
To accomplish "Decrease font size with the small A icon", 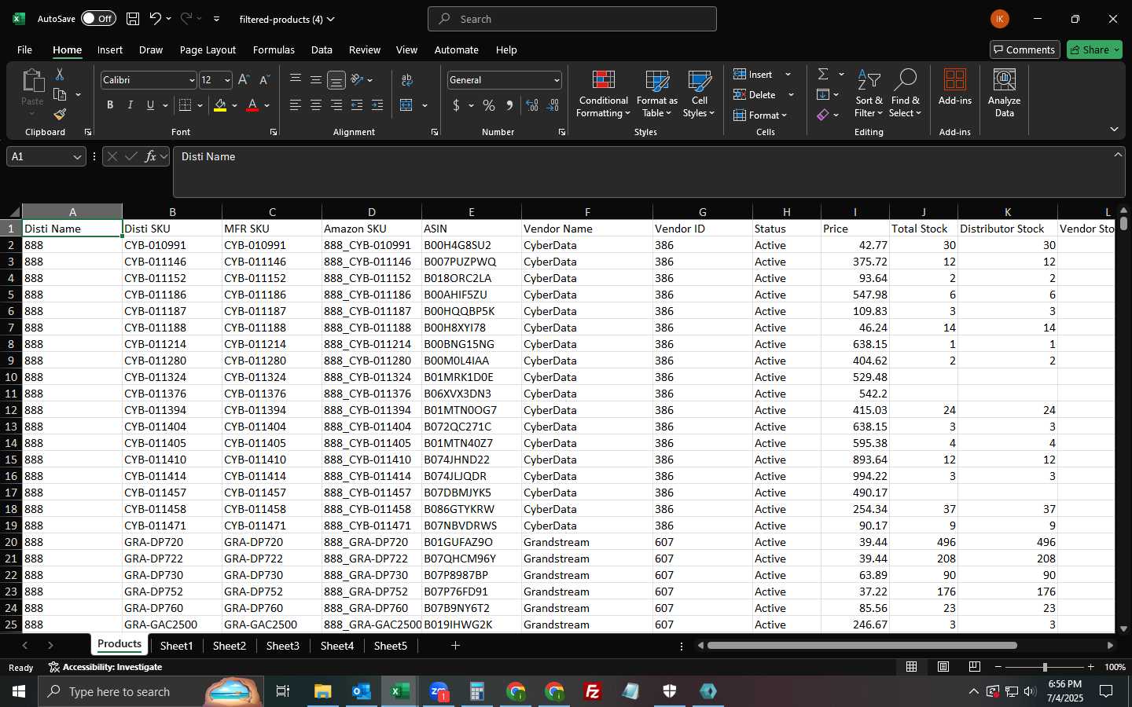I will [x=265, y=80].
